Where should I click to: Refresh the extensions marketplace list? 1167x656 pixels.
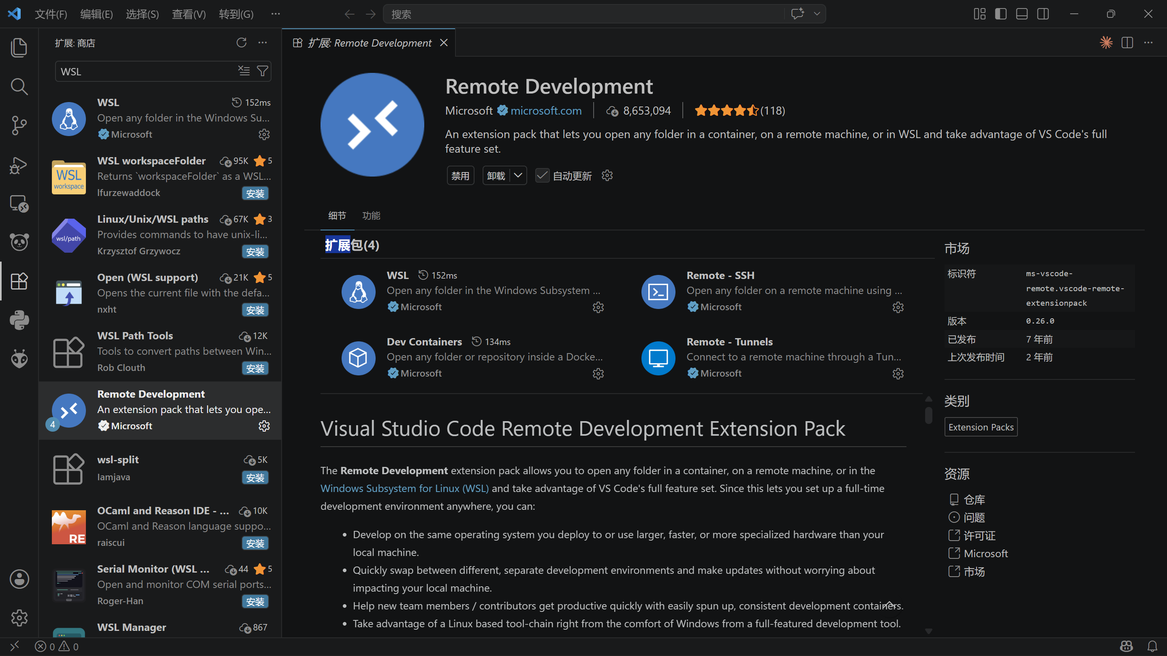point(242,43)
